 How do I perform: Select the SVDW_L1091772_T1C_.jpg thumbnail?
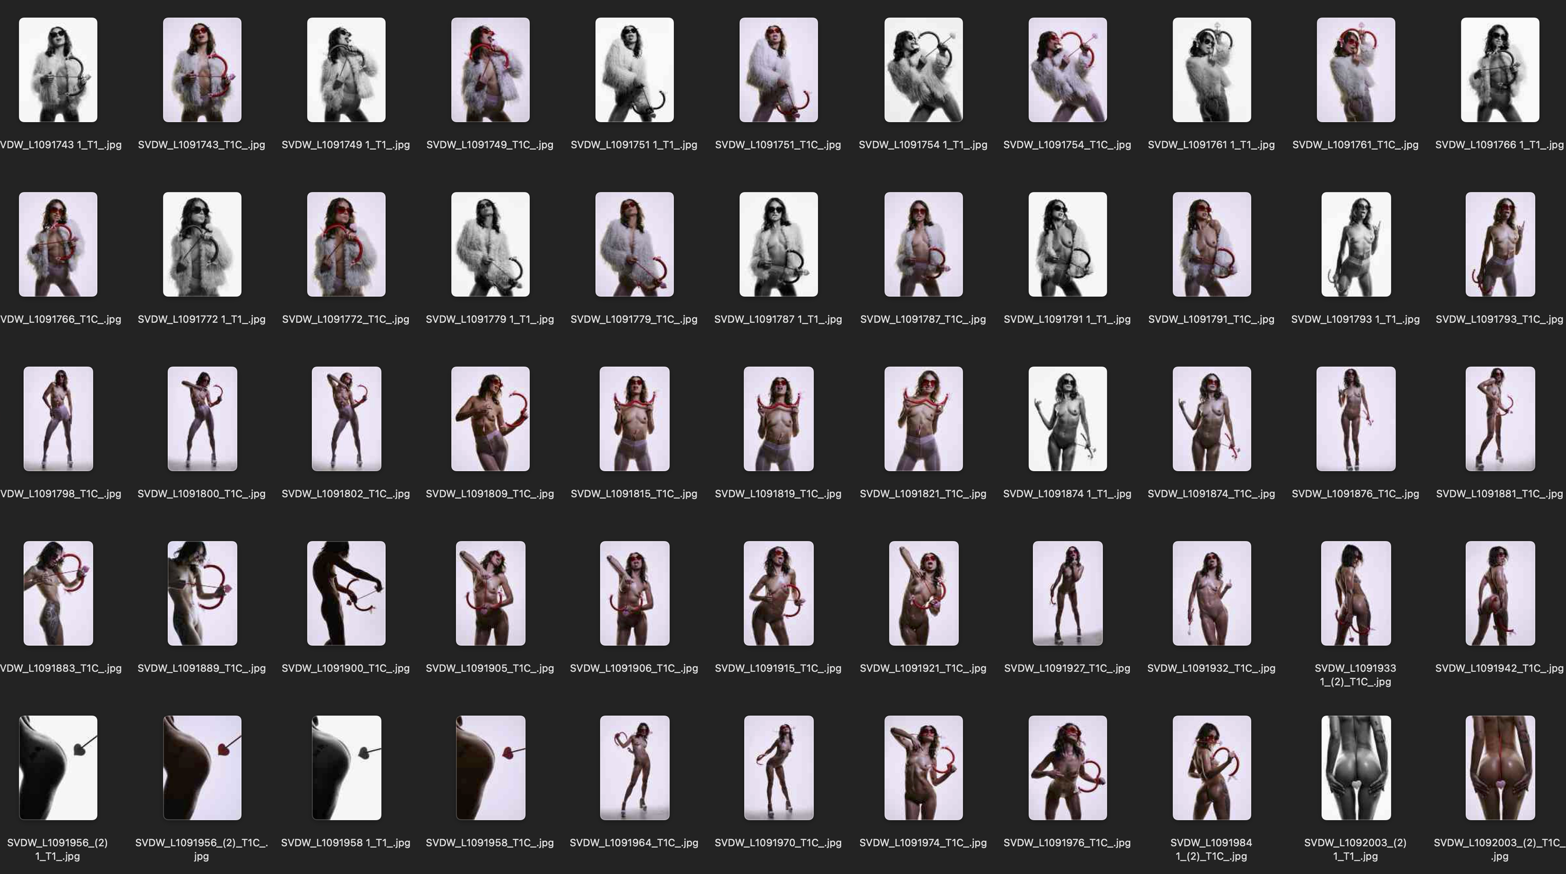click(x=346, y=244)
